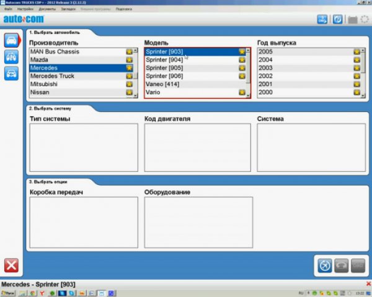Choose production year 2002

pyautogui.click(x=309, y=76)
